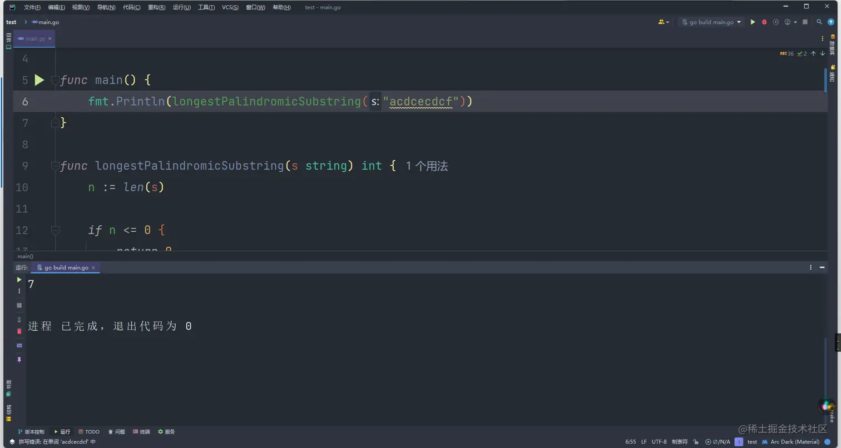Clear the run output with the trash icon

point(19,331)
